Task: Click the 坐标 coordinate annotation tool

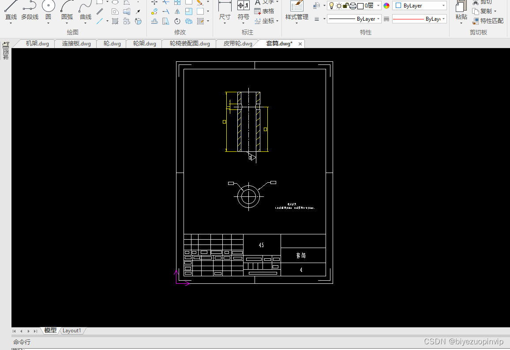Action: 265,21
